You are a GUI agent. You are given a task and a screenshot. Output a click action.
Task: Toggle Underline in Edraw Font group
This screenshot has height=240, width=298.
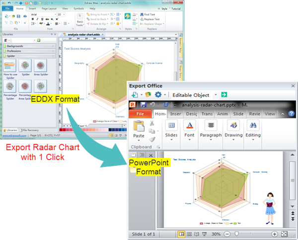[42, 19]
